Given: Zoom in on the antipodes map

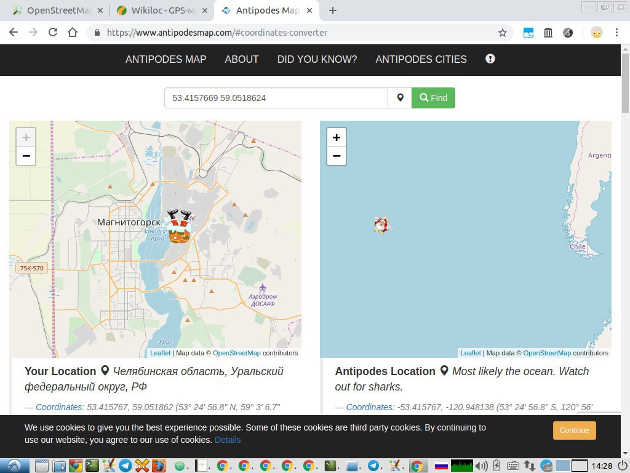Looking at the screenshot, I should pos(337,137).
